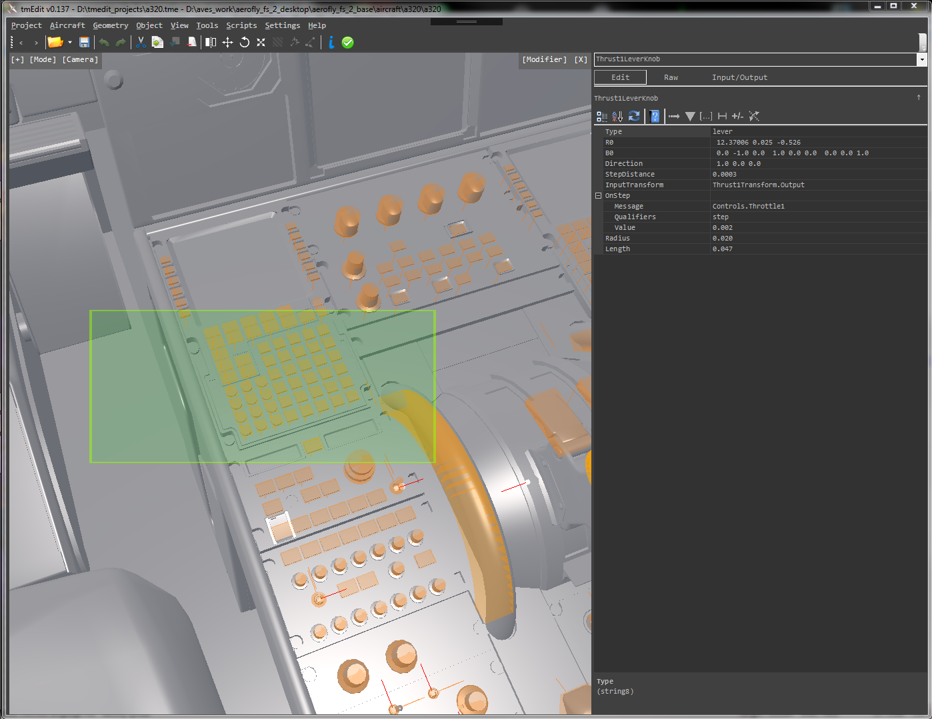Click the [Camera] viewport button
The image size is (932, 719).
click(x=80, y=60)
